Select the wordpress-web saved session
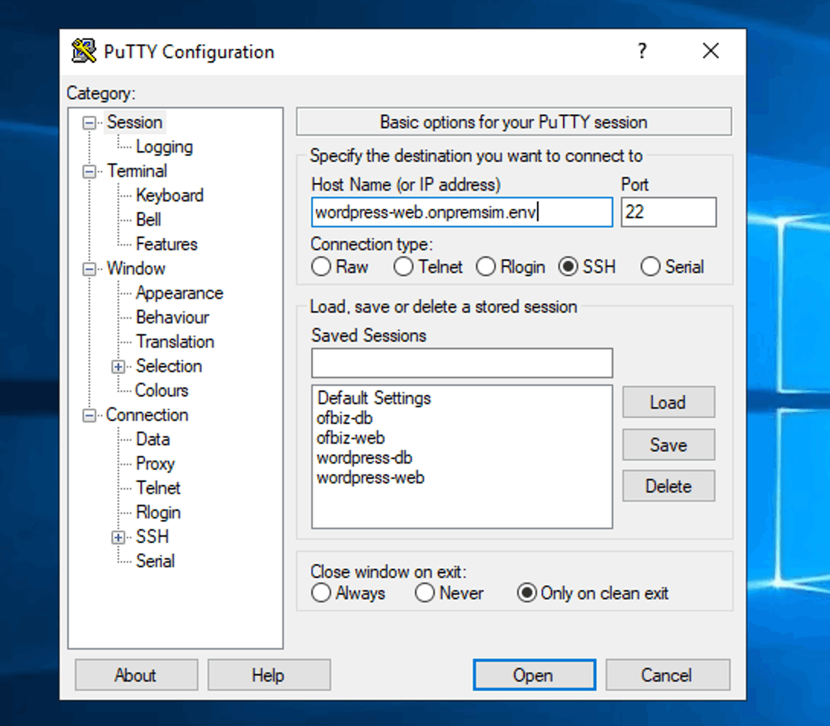 coord(371,477)
